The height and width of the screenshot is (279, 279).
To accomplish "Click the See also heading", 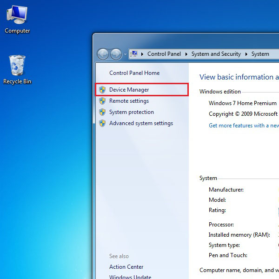I will pyautogui.click(x=119, y=256).
